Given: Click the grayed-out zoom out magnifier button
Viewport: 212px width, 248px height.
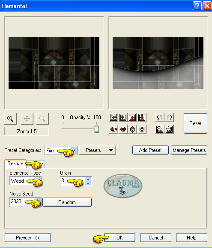Looking at the screenshot, I should 42,119.
